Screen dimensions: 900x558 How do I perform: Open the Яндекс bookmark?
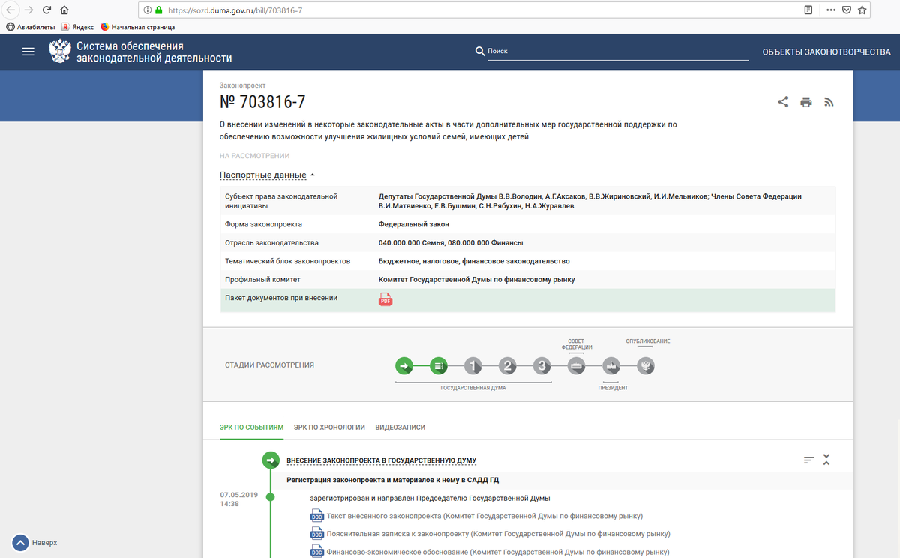coord(78,27)
